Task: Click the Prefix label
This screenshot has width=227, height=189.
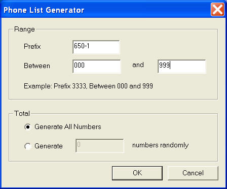Action: pyautogui.click(x=32, y=46)
